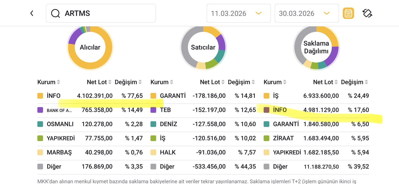Sort sellers table by Net Lot
The width and height of the screenshot is (399, 184).
tap(212, 82)
